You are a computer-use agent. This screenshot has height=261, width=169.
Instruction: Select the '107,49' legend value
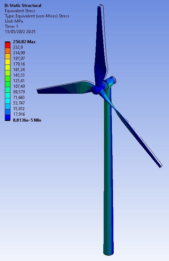[19, 86]
